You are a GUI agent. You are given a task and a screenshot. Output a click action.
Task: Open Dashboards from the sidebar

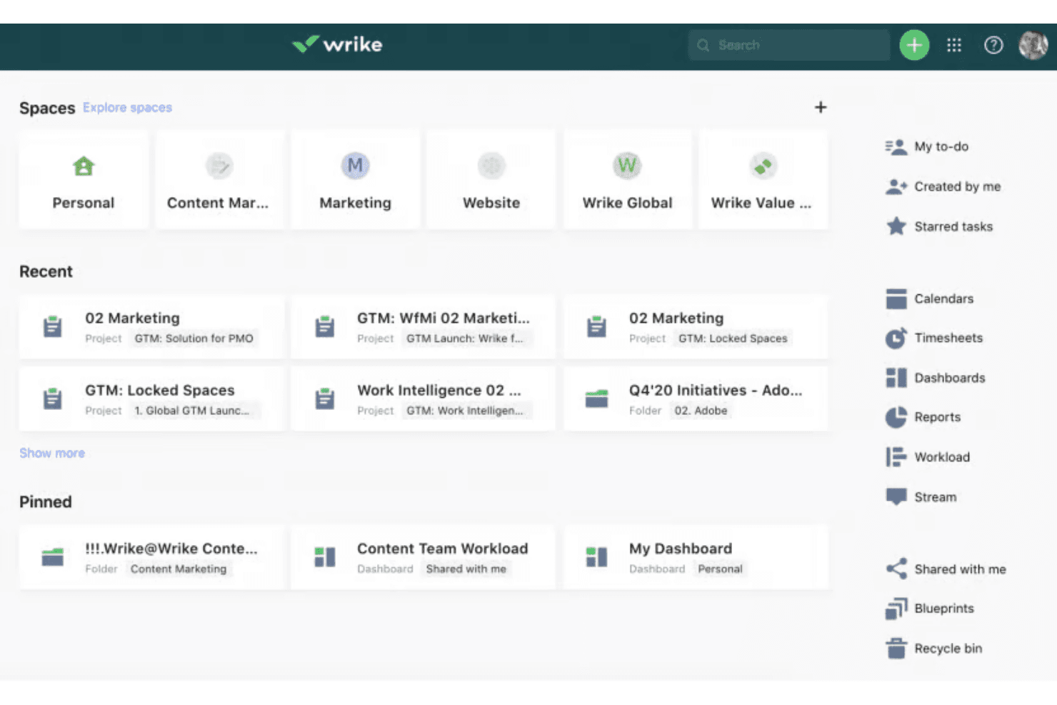pyautogui.click(x=935, y=378)
